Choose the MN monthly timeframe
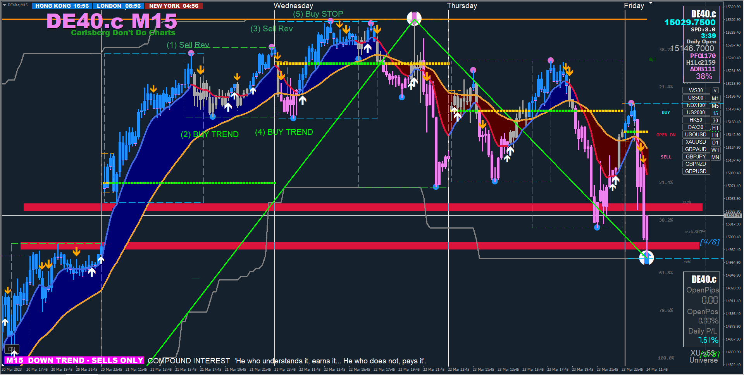 [715, 157]
